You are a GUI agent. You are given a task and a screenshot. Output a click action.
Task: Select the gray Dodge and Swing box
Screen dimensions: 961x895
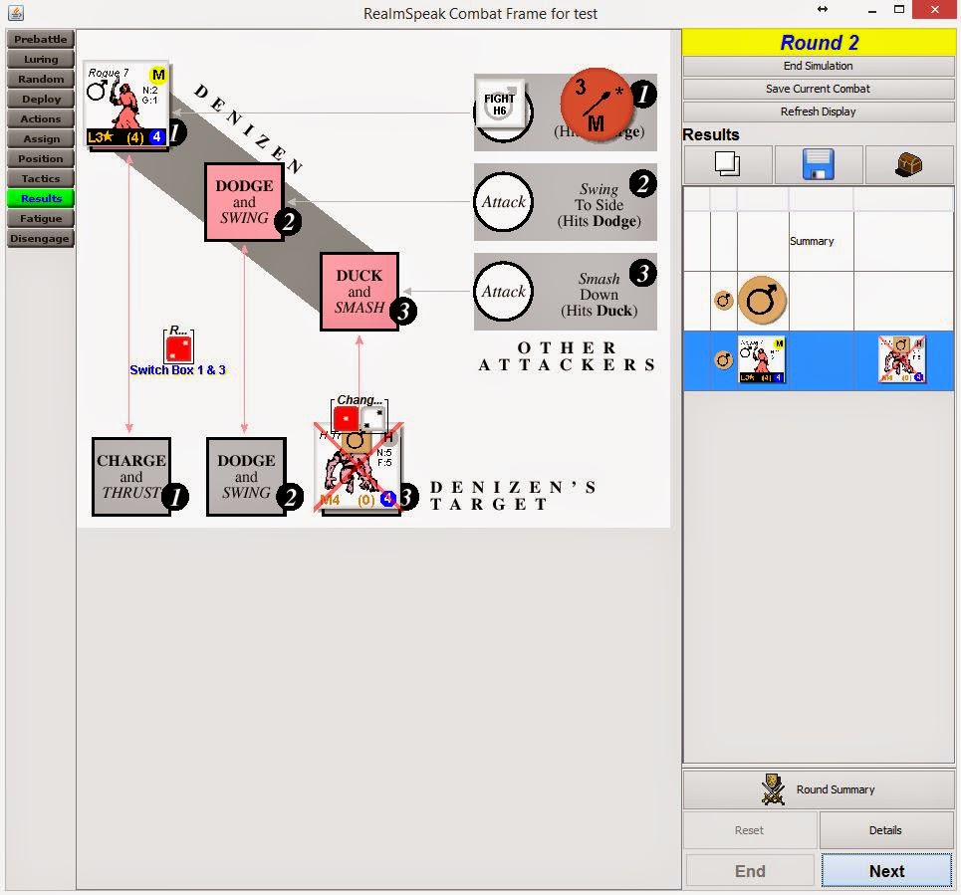tap(246, 477)
